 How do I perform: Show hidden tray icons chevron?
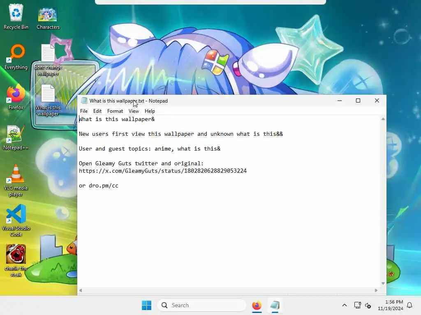(x=345, y=305)
